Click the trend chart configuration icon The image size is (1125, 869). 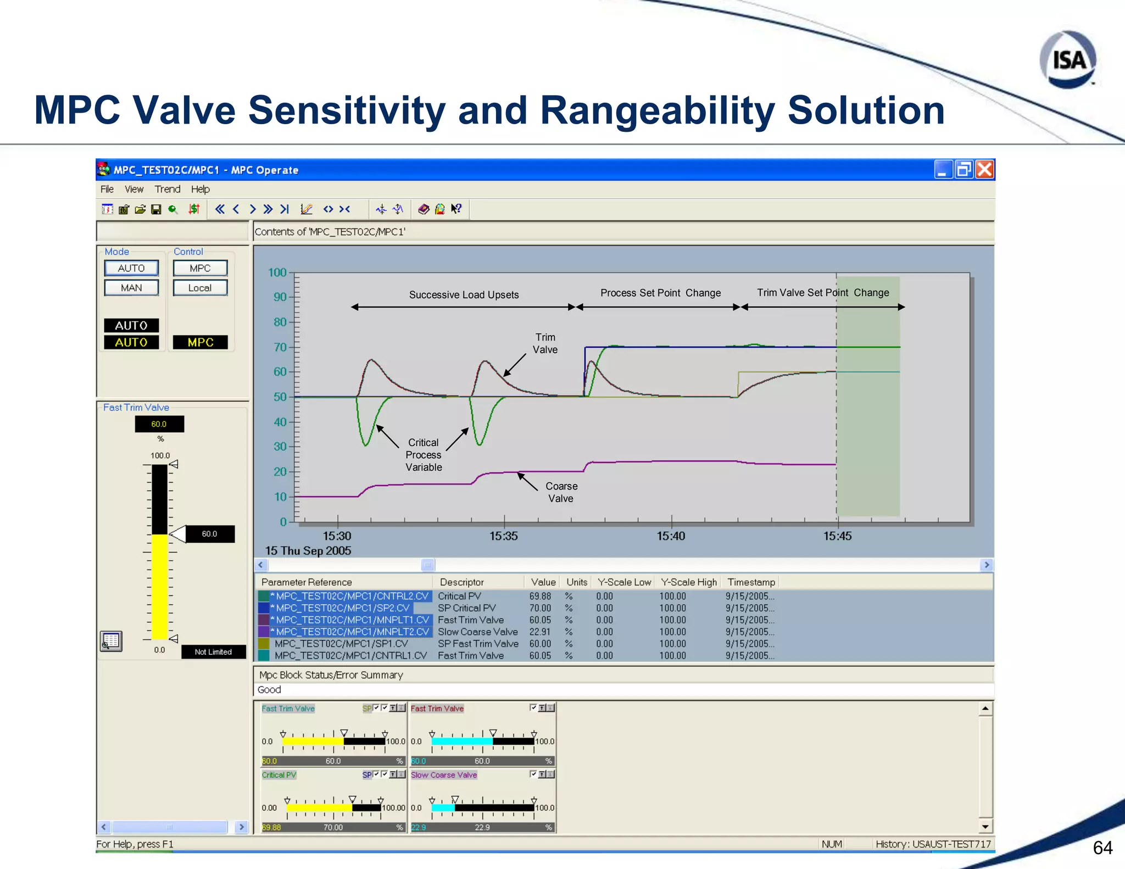pos(307,209)
